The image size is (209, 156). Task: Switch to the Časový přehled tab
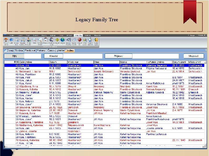tap(56, 50)
